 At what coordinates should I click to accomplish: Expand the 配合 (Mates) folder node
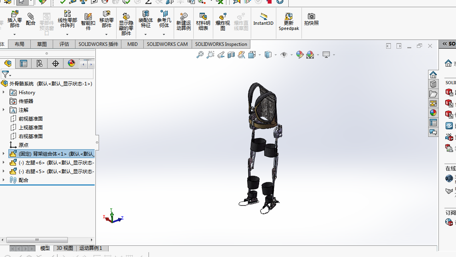click(4, 180)
